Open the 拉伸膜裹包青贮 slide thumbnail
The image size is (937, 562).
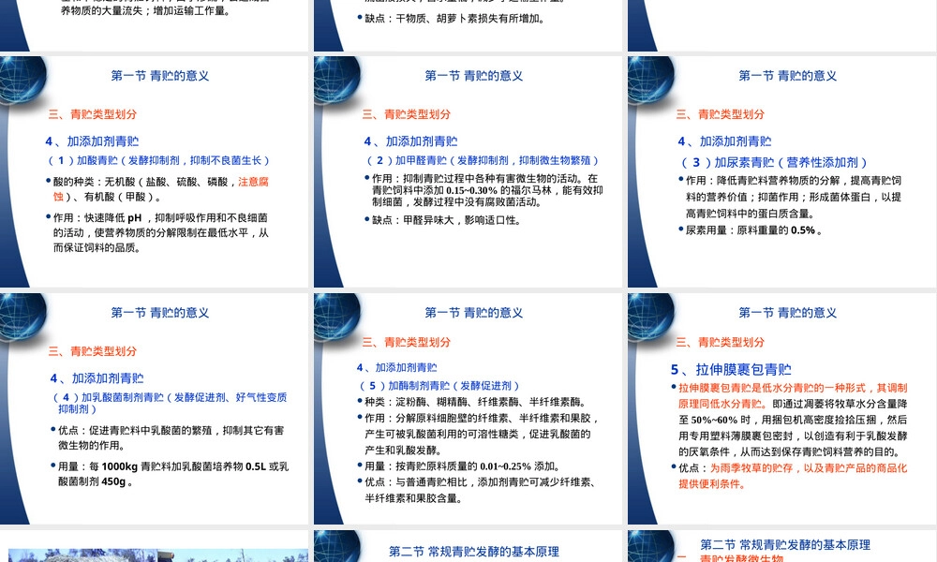click(x=782, y=408)
